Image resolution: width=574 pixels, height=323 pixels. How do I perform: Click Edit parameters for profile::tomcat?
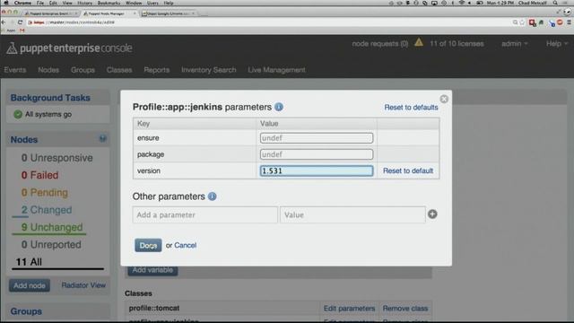pos(349,309)
